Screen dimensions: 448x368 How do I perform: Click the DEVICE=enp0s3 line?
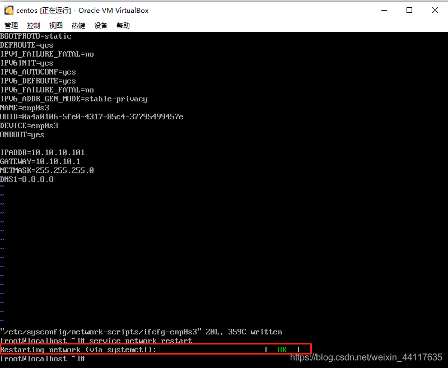(x=29, y=125)
